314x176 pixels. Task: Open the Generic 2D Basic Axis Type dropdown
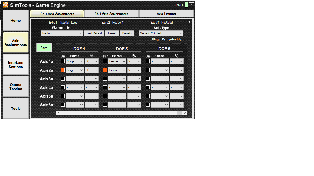point(161,33)
